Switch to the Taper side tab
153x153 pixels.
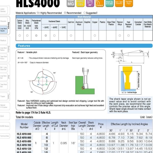click(4, 96)
